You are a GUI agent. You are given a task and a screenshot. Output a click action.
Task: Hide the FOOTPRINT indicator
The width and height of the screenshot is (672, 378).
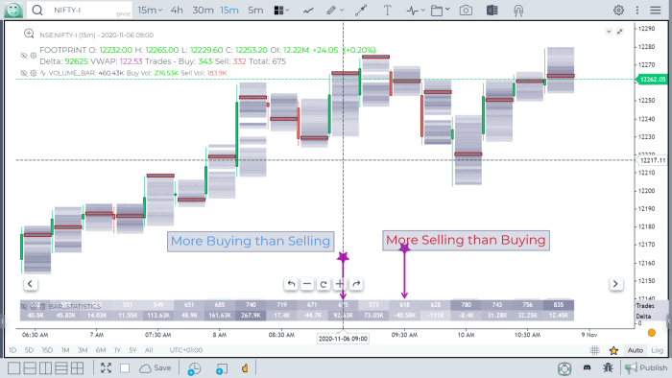[x=24, y=56]
